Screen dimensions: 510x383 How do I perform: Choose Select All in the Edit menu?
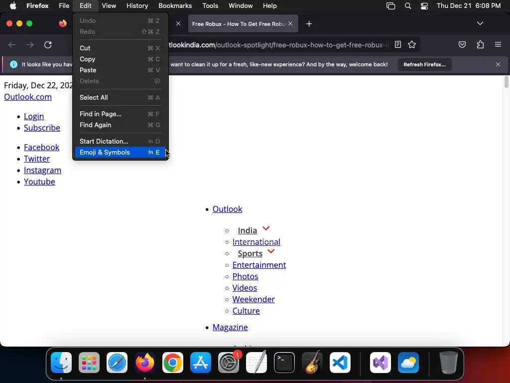point(120,97)
